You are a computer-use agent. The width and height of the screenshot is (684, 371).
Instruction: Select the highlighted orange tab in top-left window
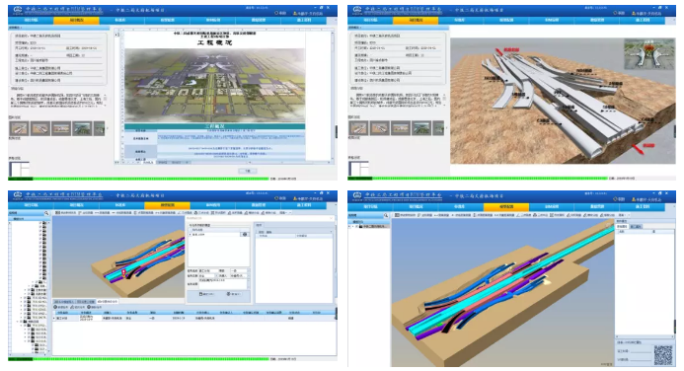pos(76,20)
